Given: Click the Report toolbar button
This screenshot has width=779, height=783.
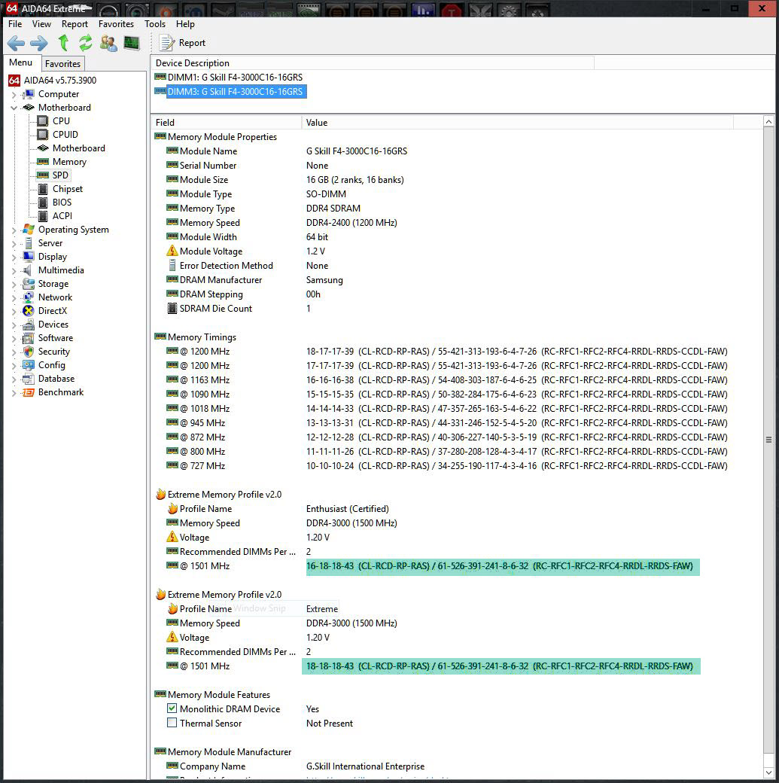Looking at the screenshot, I should [182, 43].
